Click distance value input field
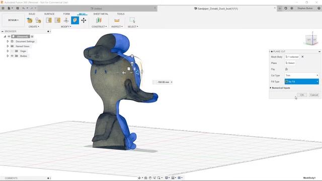Screen dimensions: 322x181 pyautogui.click(x=163, y=82)
